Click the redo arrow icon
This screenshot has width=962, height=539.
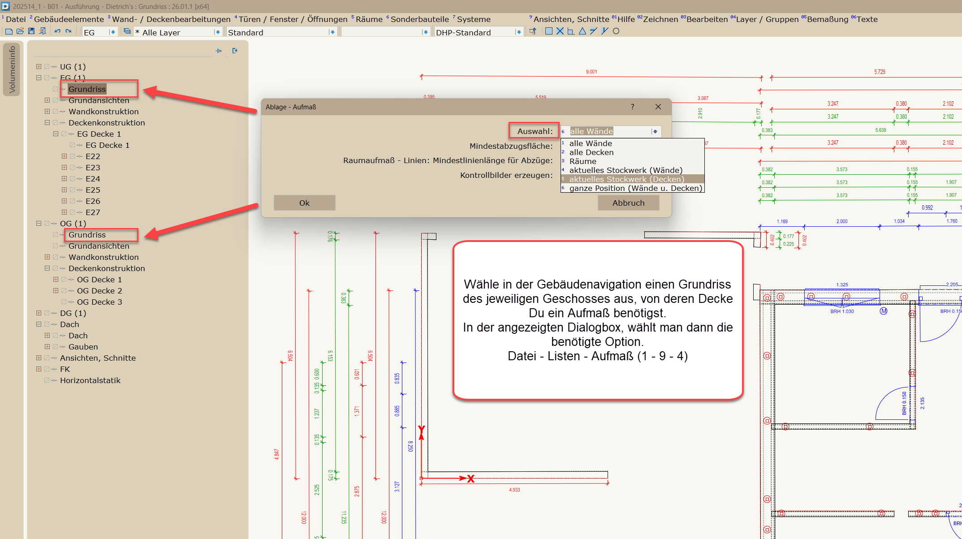69,31
